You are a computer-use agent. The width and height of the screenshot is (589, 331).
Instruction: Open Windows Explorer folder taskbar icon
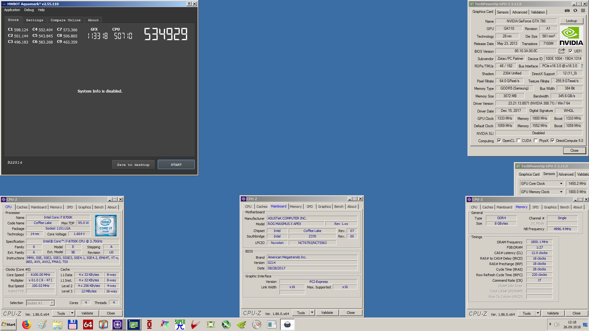tap(57, 325)
